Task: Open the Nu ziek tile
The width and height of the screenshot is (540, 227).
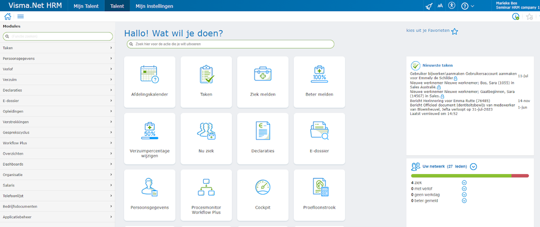Action: [206, 138]
